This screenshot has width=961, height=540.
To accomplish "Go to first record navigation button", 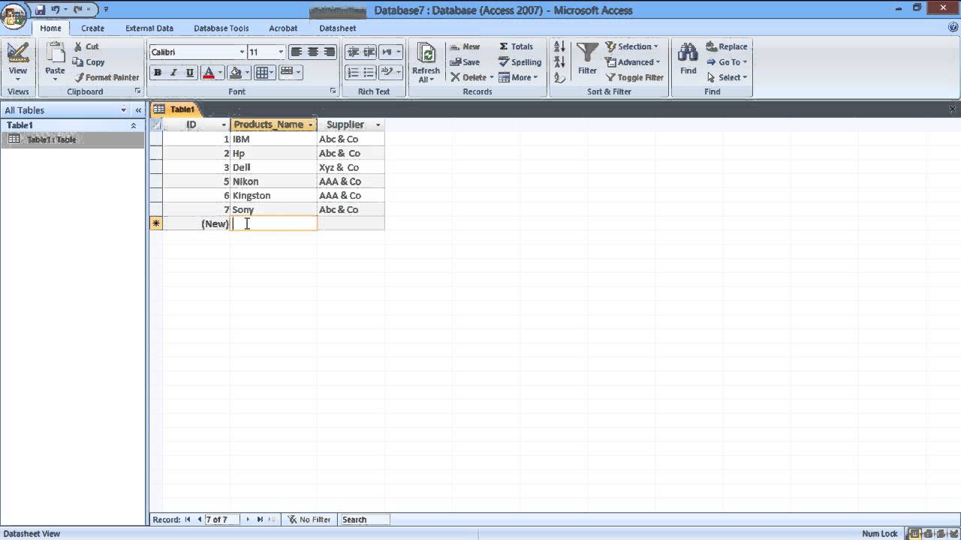I will (188, 519).
